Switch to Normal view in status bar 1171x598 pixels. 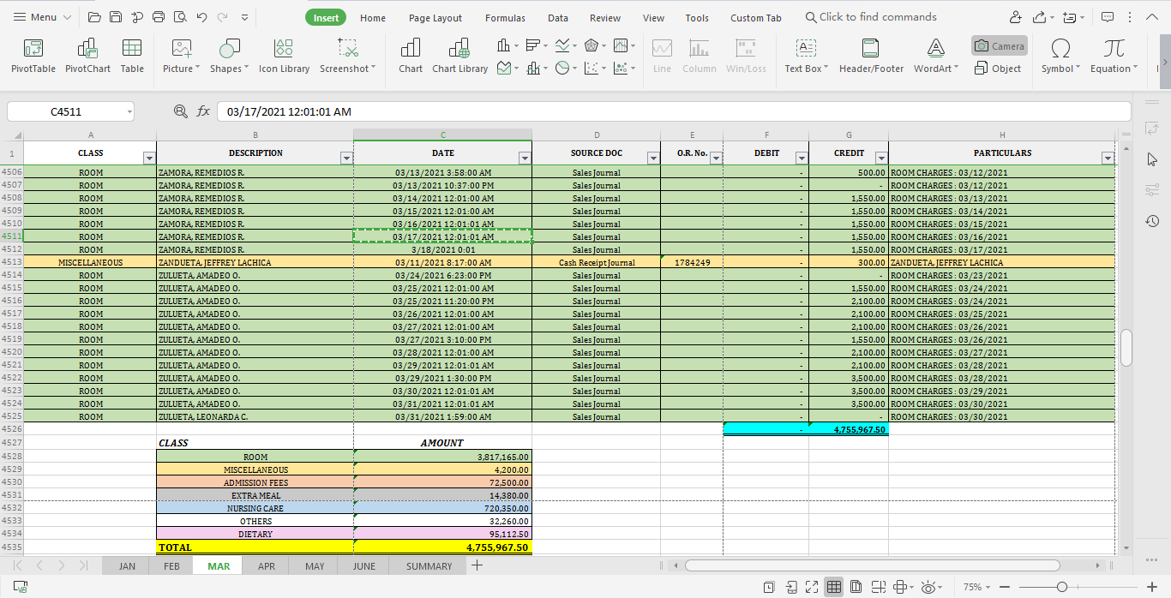click(833, 587)
